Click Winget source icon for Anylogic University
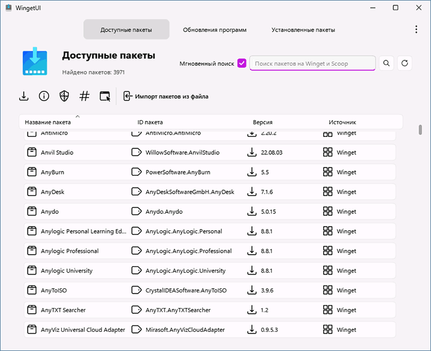431x351 pixels. 327,270
